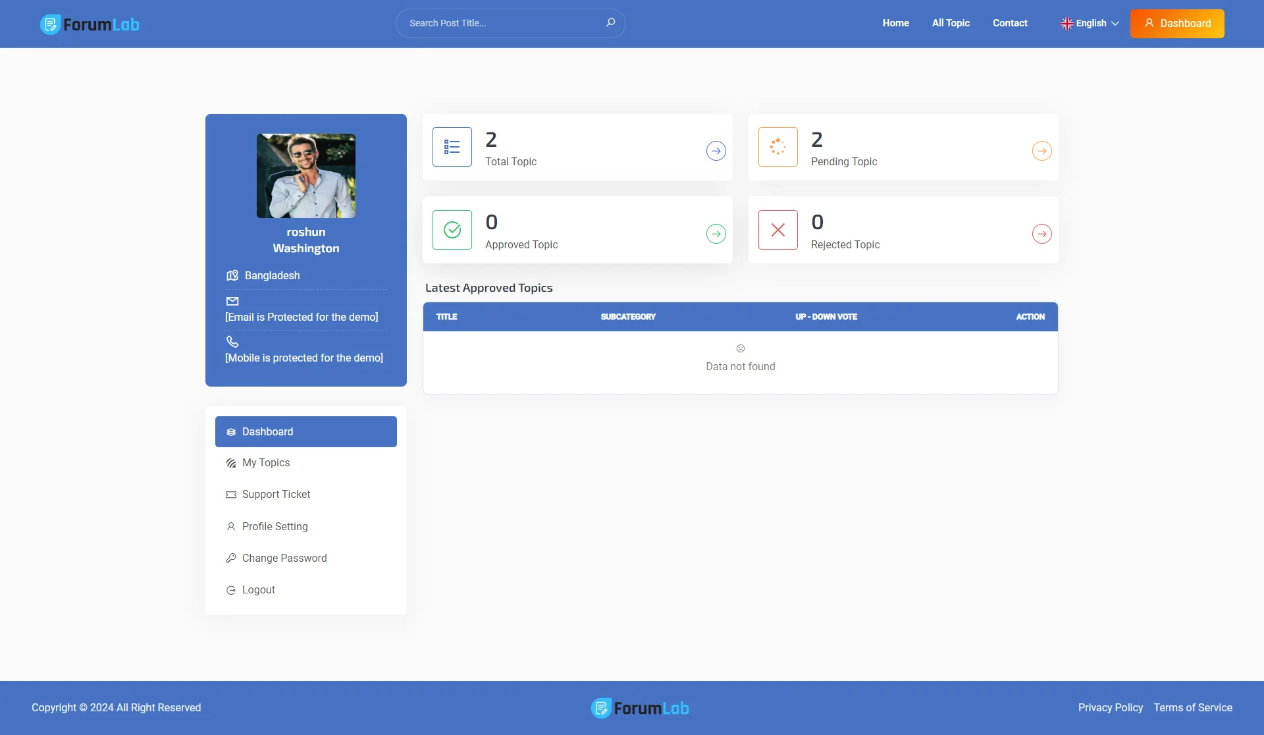
Task: Expand the English language dropdown
Action: point(1090,23)
